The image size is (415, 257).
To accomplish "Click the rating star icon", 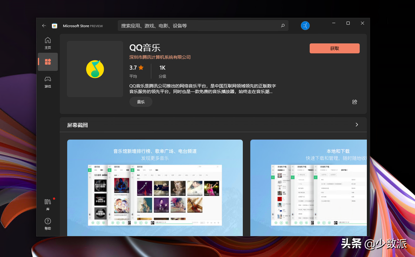I will coord(141,68).
